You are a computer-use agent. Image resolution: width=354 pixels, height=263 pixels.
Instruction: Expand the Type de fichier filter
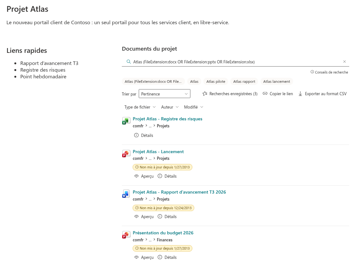coord(140,107)
